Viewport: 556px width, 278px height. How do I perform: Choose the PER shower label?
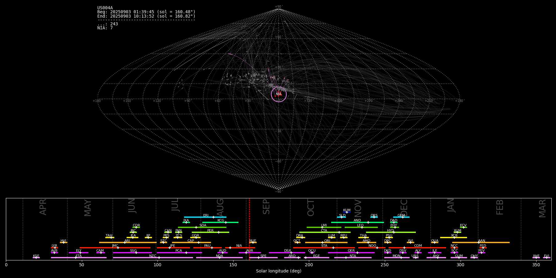click(210, 231)
